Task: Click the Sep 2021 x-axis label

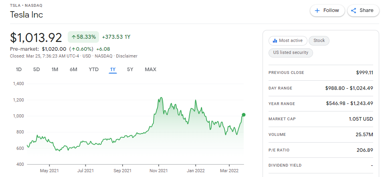Action: tap(122, 171)
